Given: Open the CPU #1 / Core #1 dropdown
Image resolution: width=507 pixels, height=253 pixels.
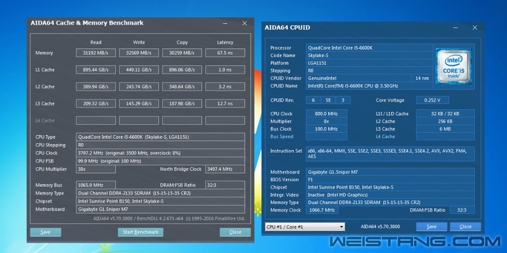Looking at the screenshot, I should pyautogui.click(x=304, y=227).
